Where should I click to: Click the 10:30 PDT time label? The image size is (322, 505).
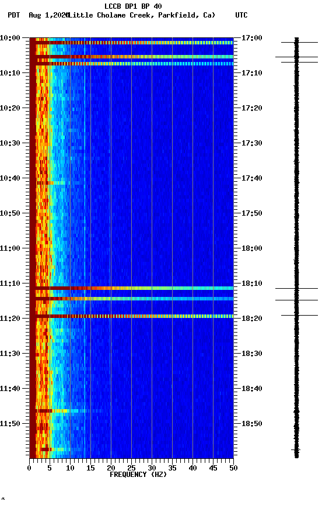click(10, 143)
